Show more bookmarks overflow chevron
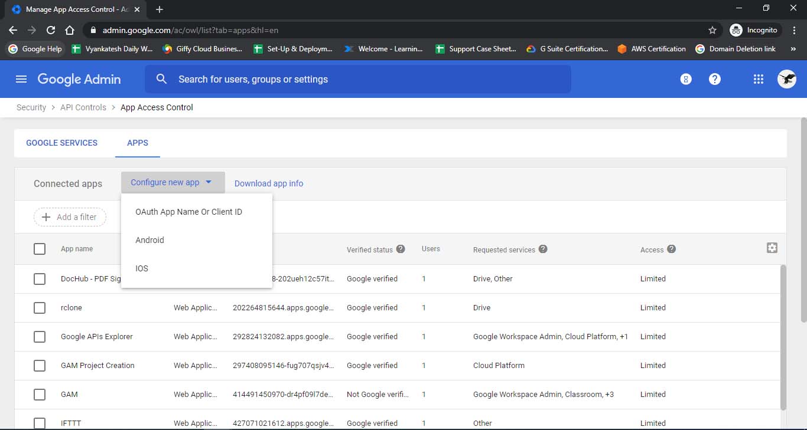The height and width of the screenshot is (430, 807). point(793,49)
